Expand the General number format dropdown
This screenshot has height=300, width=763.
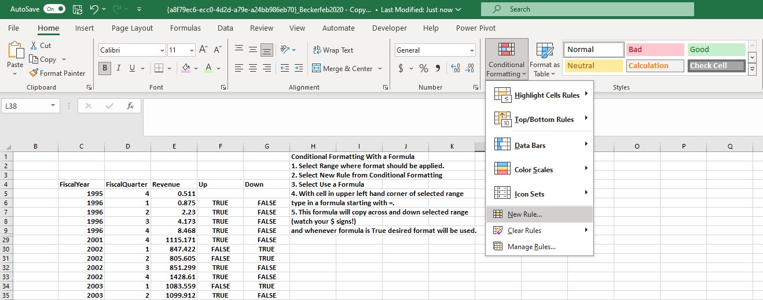pyautogui.click(x=472, y=50)
